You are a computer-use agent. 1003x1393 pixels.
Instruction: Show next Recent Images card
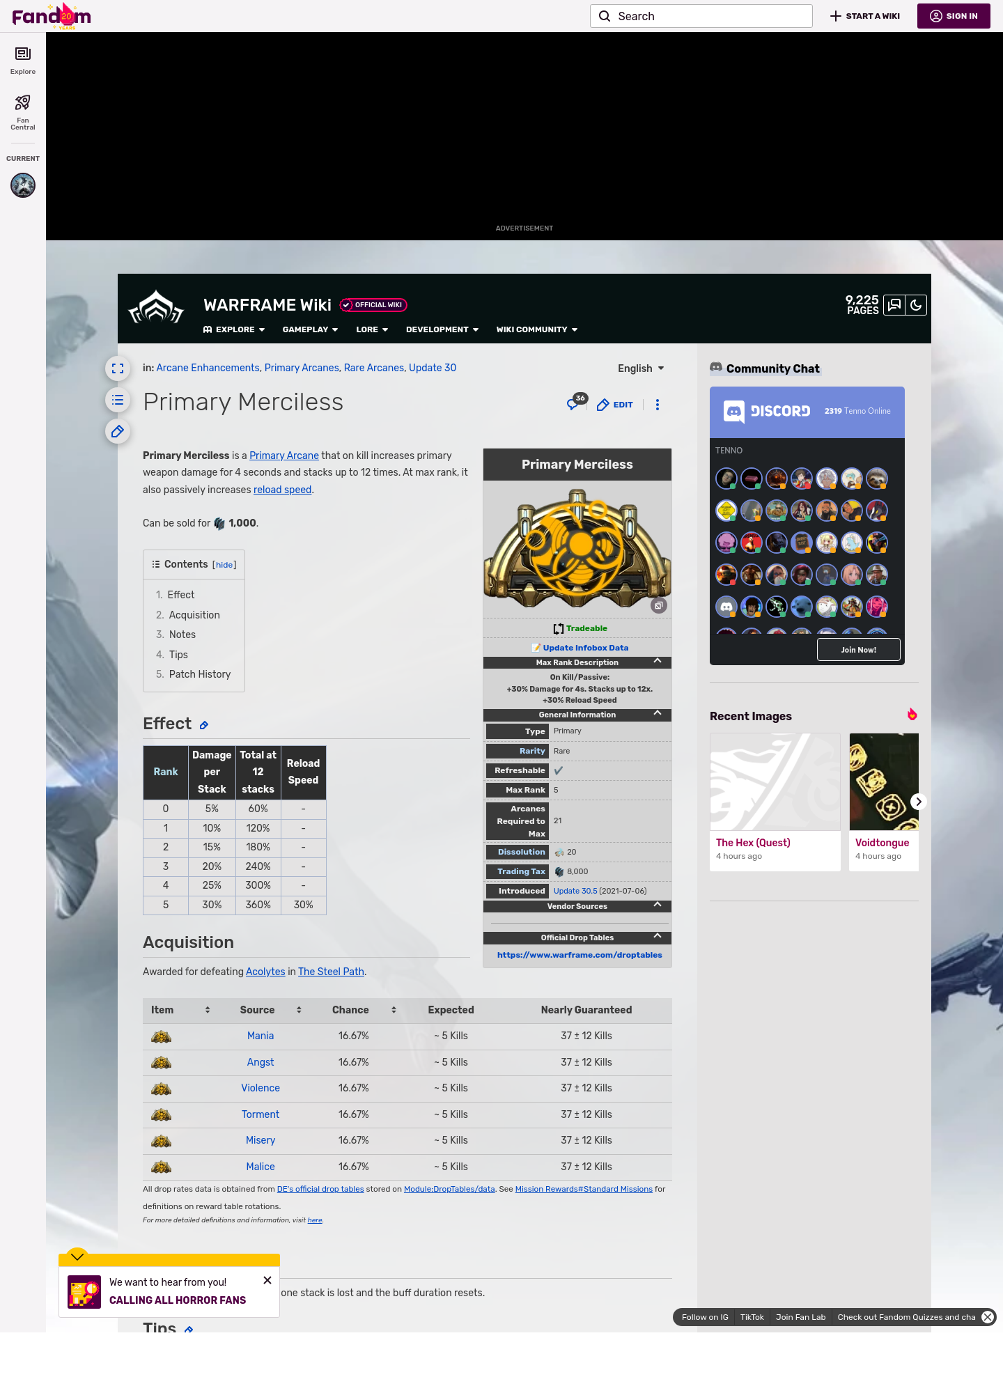pyautogui.click(x=919, y=802)
